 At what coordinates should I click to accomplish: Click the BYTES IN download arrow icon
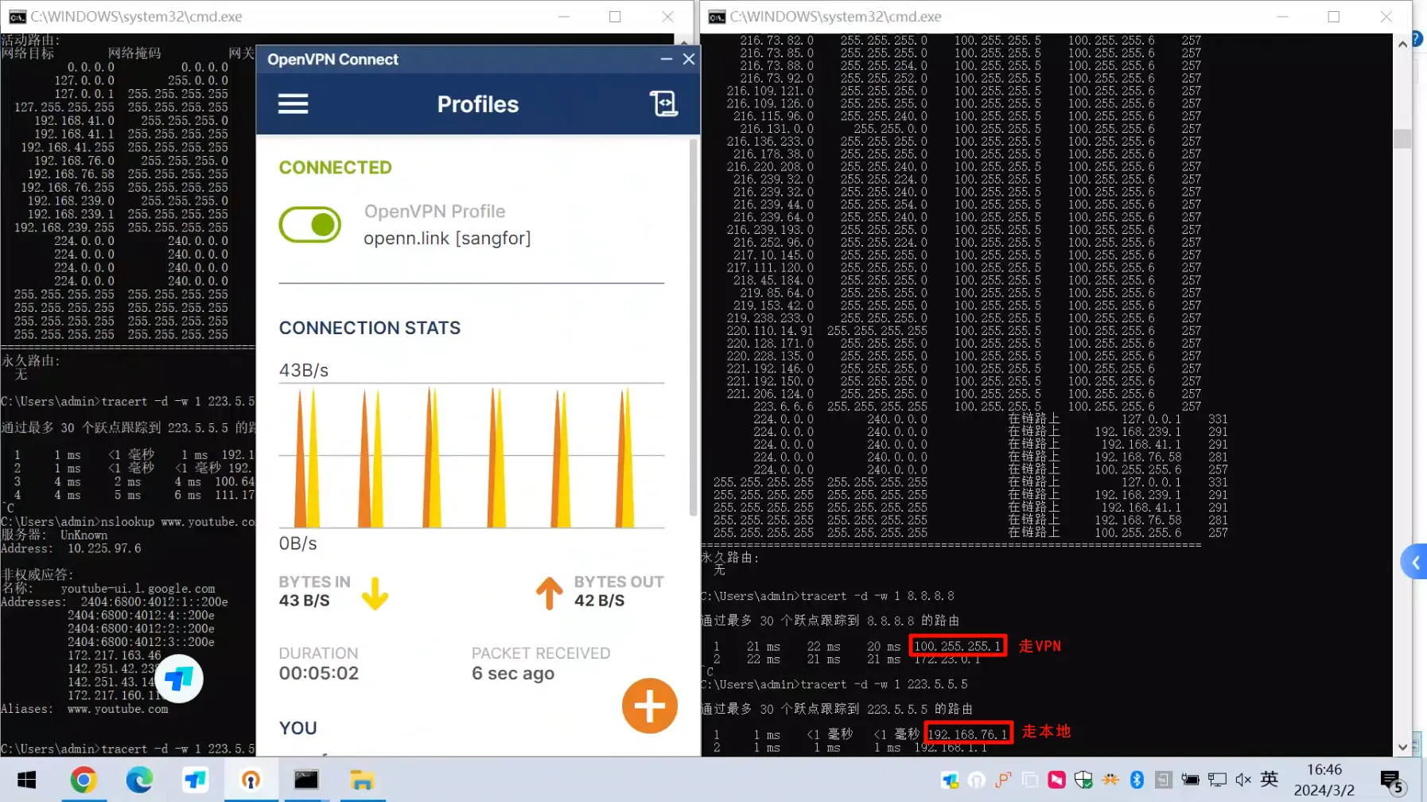(375, 594)
